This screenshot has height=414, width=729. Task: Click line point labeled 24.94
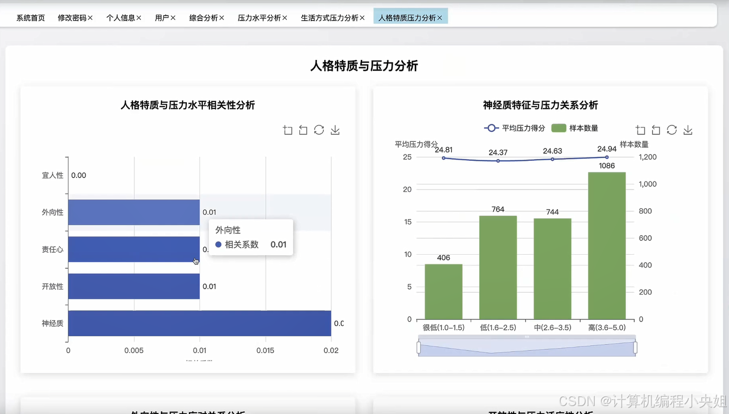coord(607,157)
